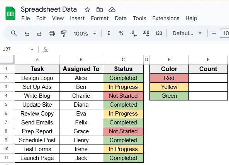Select the Update Site cell
The width and height of the screenshot is (229, 165).
[37, 105]
